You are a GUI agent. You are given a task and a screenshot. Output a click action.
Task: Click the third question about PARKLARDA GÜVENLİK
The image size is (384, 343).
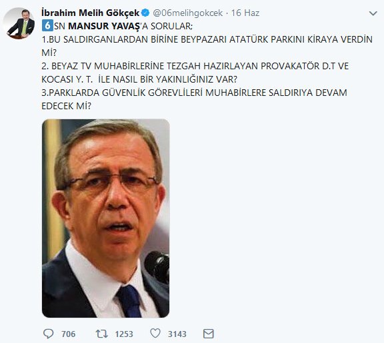pos(194,99)
